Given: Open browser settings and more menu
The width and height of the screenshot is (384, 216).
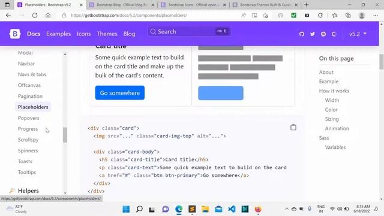Looking at the screenshot, I should (376, 16).
